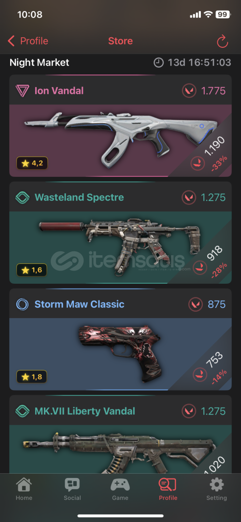Open the Home tab
The height and width of the screenshot is (522, 241).
pyautogui.click(x=24, y=489)
